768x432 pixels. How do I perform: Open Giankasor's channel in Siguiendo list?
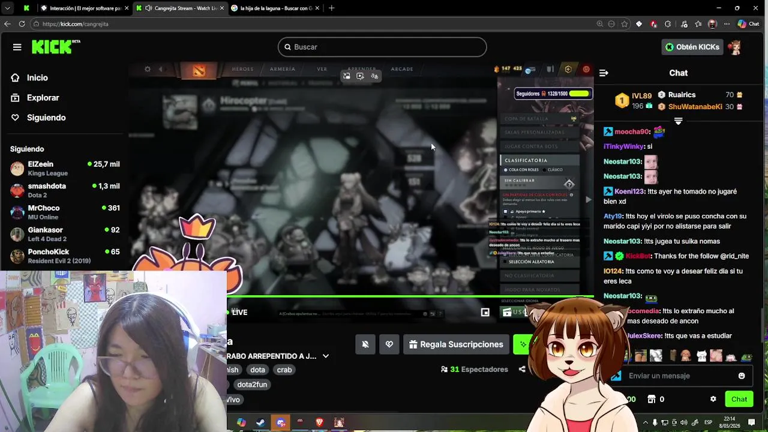[65, 234]
